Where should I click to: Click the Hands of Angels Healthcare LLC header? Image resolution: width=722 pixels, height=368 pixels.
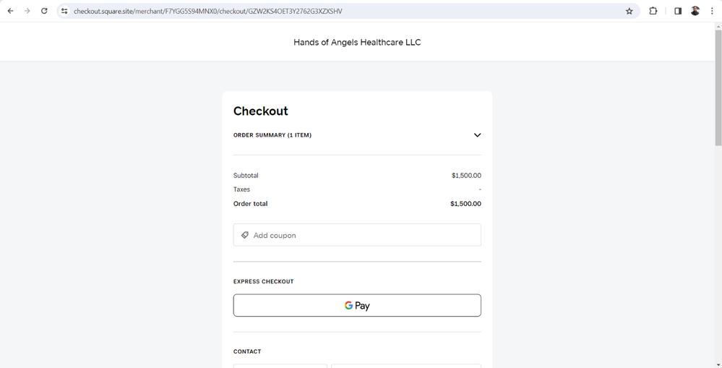point(357,43)
